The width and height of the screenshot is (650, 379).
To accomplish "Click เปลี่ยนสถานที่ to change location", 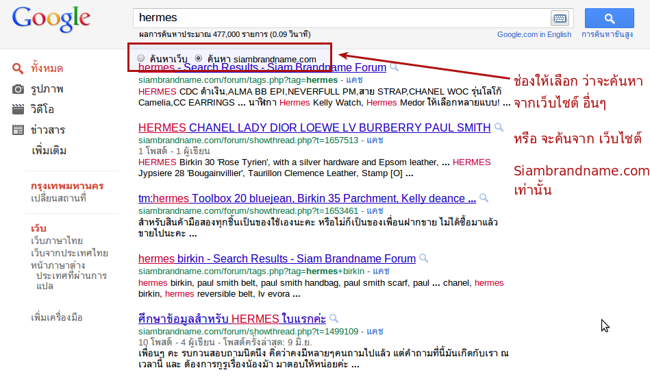I will tap(58, 198).
